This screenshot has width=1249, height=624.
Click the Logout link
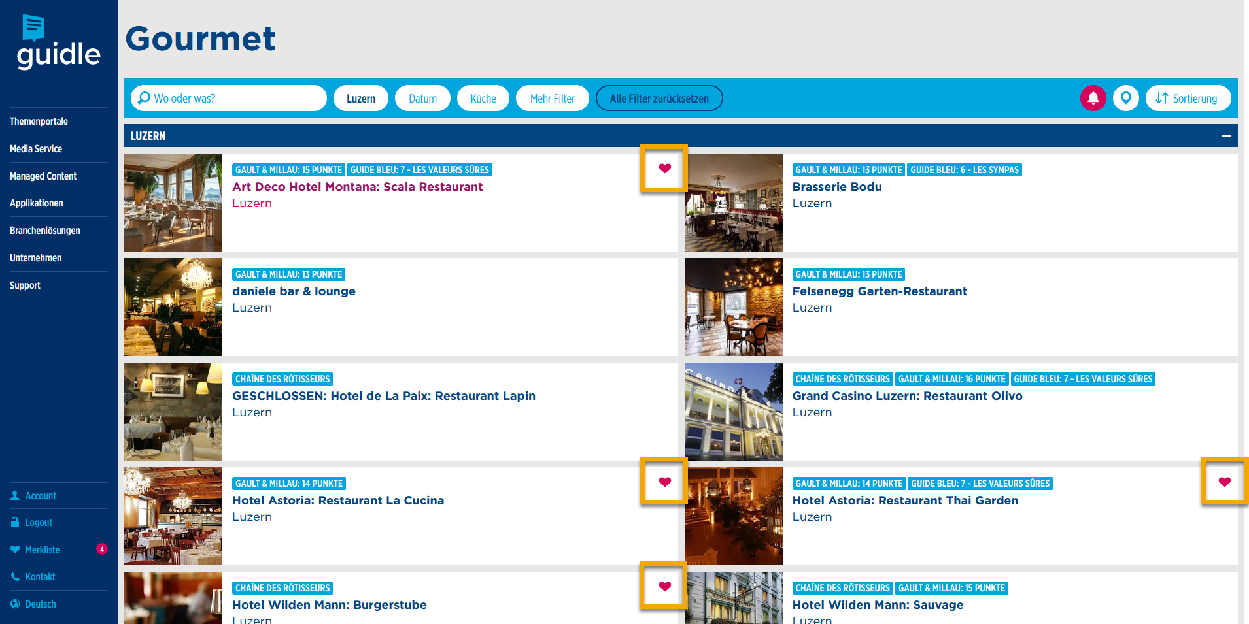[x=39, y=523]
